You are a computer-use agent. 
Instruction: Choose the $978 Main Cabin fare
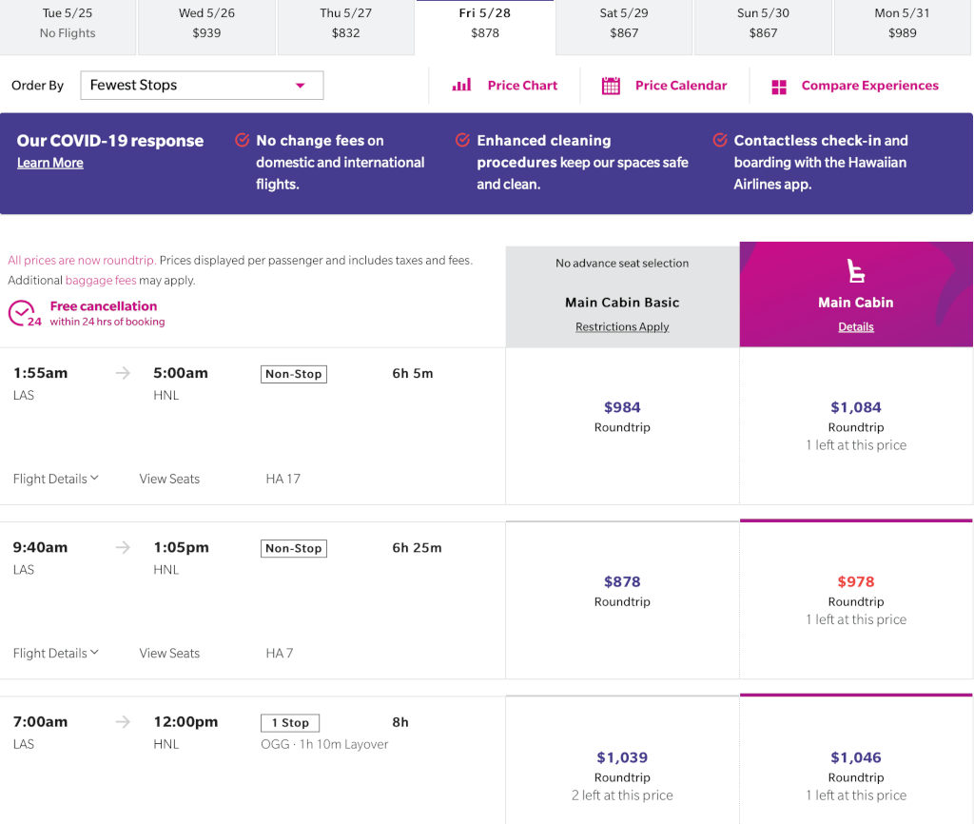coord(856,600)
